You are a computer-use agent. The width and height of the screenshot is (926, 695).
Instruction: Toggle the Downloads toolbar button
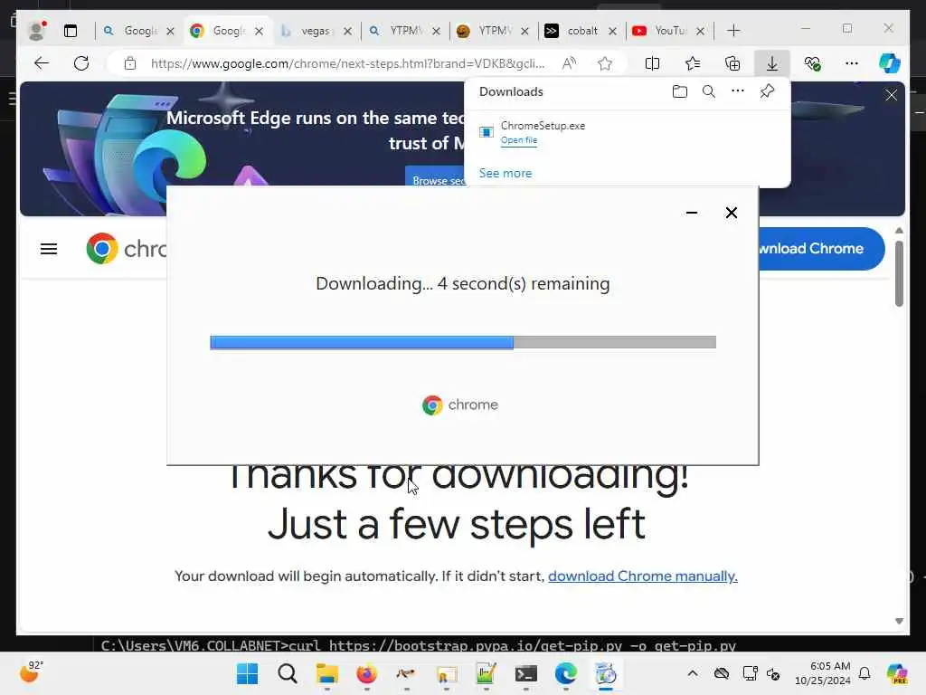[772, 63]
